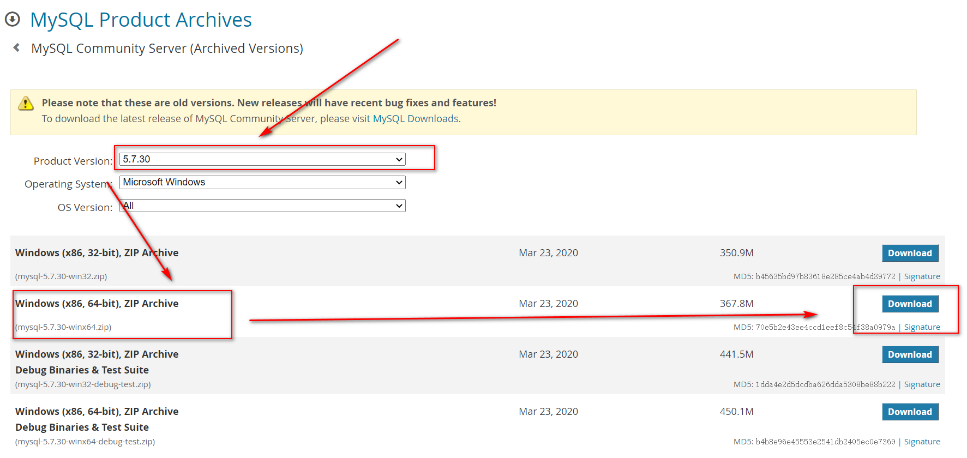Download the Windows 32-bit ZIP Archive, 350.9M
This screenshot has height=458, width=967.
click(x=910, y=253)
